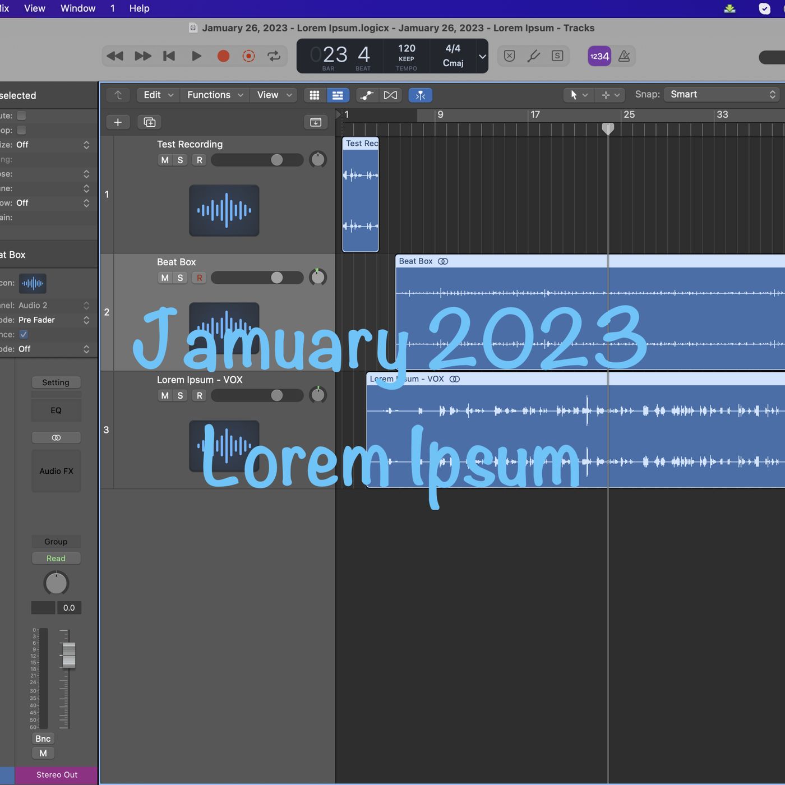
Task: Open the Functions menu
Action: click(x=209, y=95)
